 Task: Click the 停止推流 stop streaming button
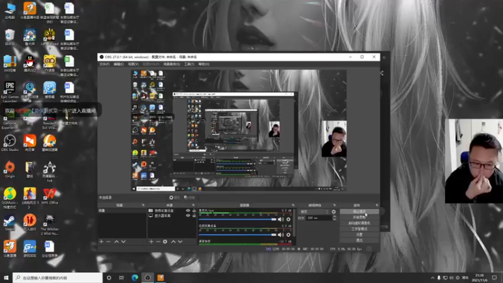click(x=359, y=212)
